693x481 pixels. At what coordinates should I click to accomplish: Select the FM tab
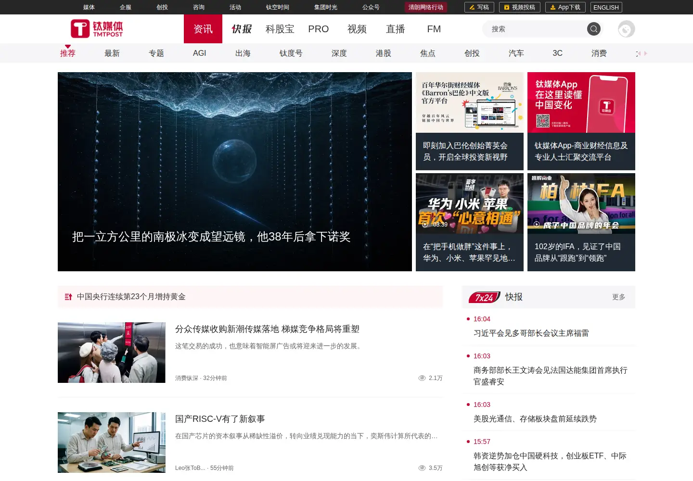(434, 29)
